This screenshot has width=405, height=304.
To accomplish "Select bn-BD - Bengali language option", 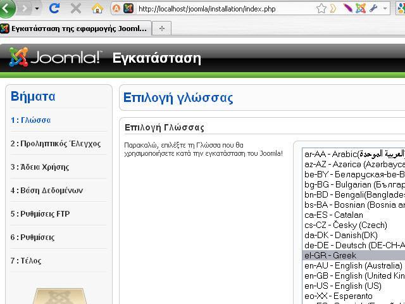I will tap(353, 194).
